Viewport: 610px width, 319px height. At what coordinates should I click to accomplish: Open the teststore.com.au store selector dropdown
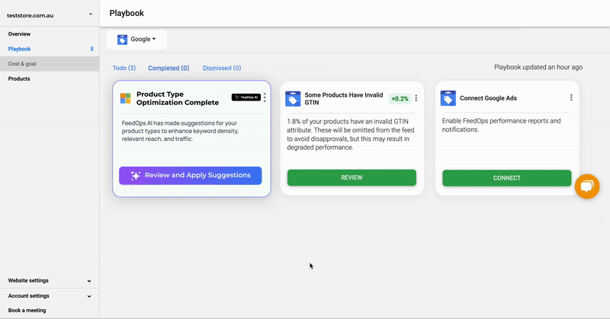(50, 15)
